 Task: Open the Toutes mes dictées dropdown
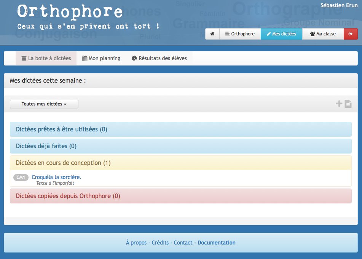(44, 104)
